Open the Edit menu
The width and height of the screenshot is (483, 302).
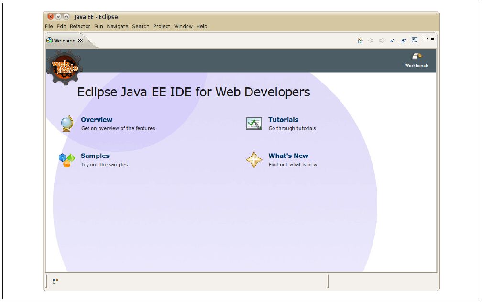click(x=61, y=26)
